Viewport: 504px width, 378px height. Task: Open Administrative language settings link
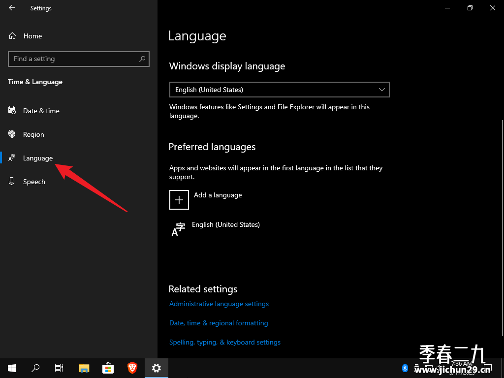point(219,304)
